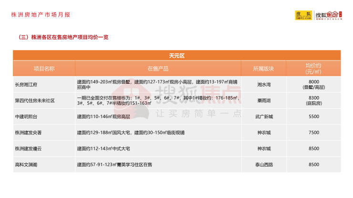
Task: Select the 株洲建发央著 project cell
Action: [44, 133]
